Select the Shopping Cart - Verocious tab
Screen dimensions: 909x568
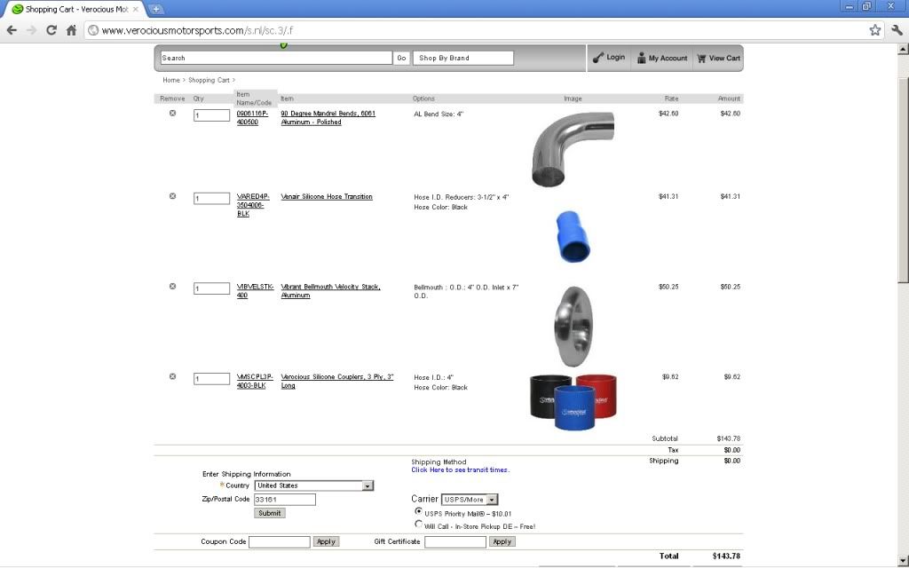[75, 9]
